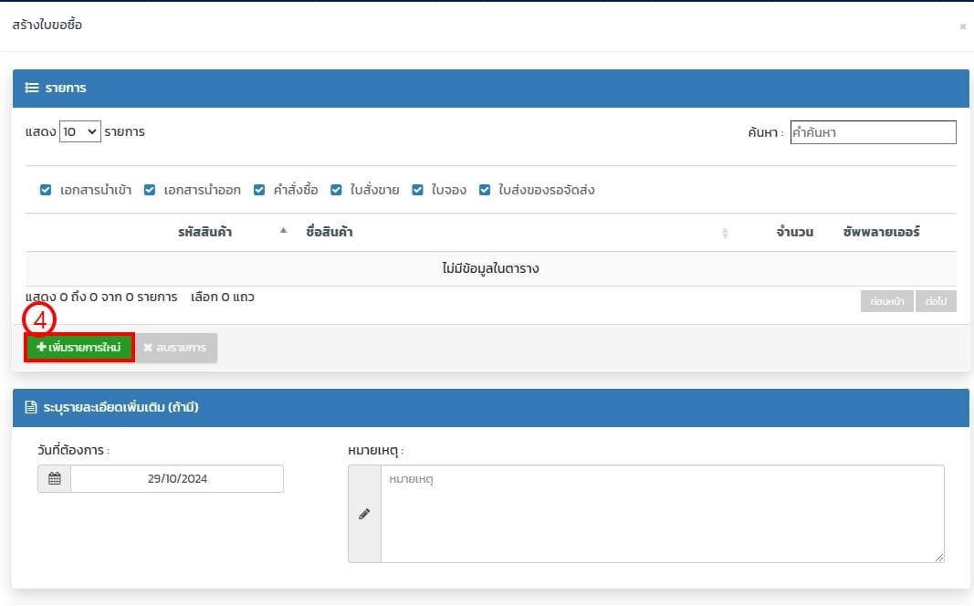
Task: Click the list icon in รายการ header
Action: pyautogui.click(x=31, y=89)
